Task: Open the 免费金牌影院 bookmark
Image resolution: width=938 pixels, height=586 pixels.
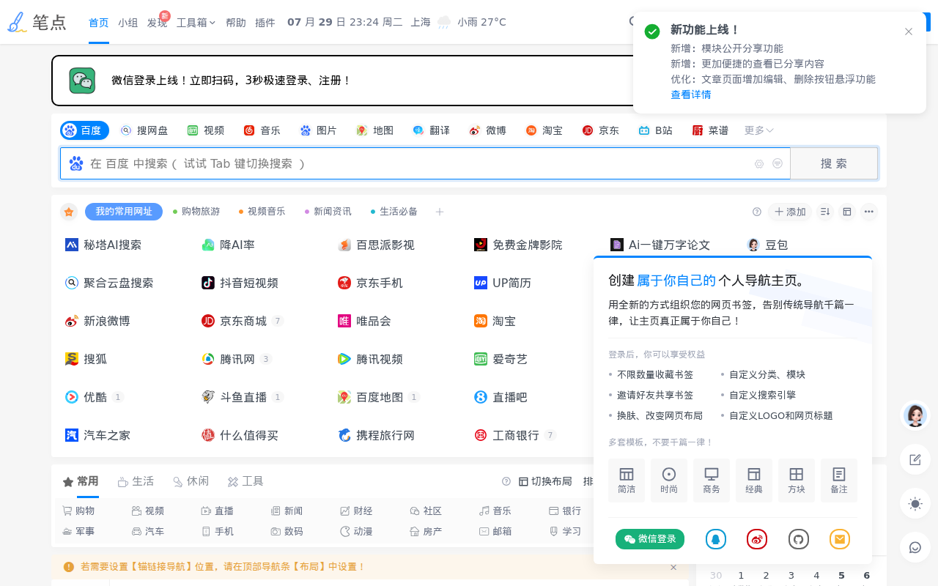Action: (x=518, y=245)
